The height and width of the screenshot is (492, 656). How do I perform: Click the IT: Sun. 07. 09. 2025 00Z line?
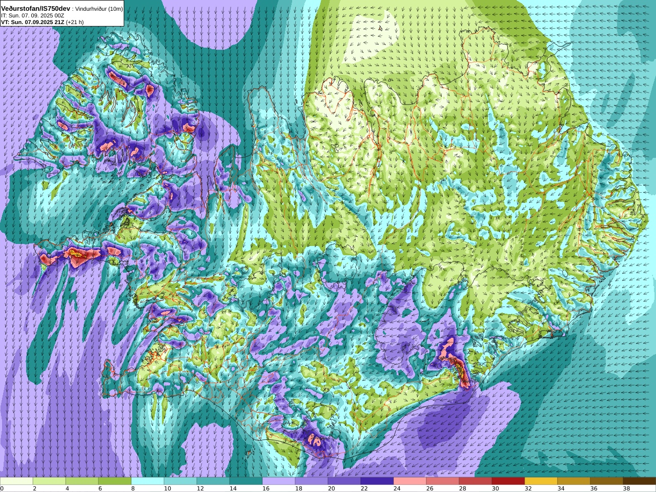click(32, 16)
